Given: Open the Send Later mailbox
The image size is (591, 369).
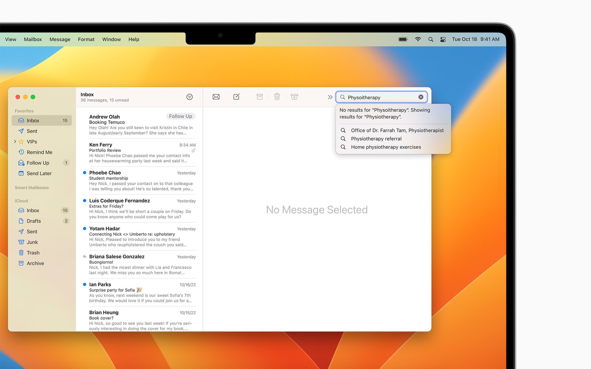Looking at the screenshot, I should [x=42, y=173].
